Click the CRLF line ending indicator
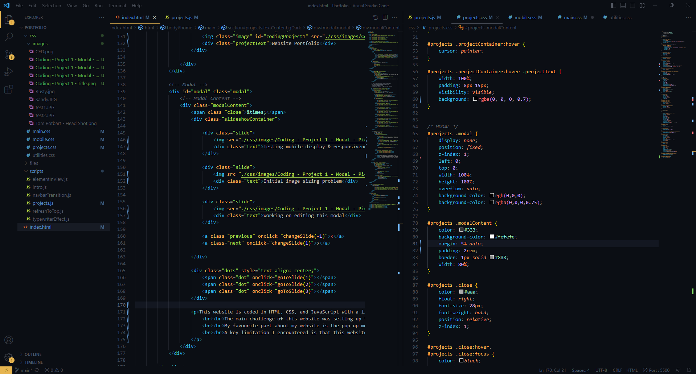 (617, 370)
